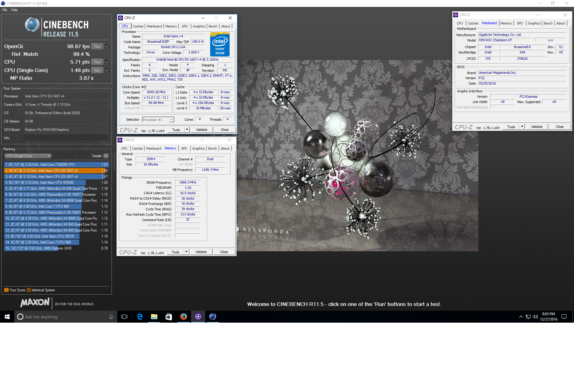Open network status tray icon

(528, 317)
